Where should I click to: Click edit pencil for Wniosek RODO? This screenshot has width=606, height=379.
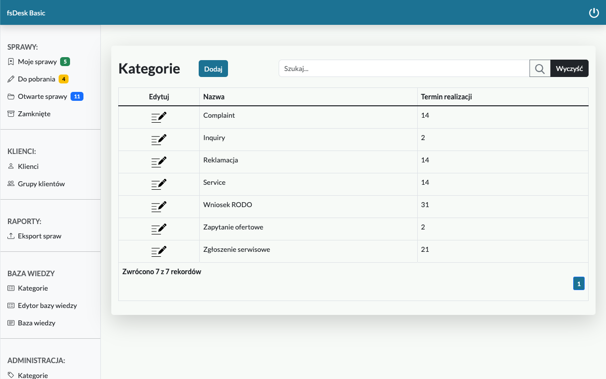coord(159,206)
